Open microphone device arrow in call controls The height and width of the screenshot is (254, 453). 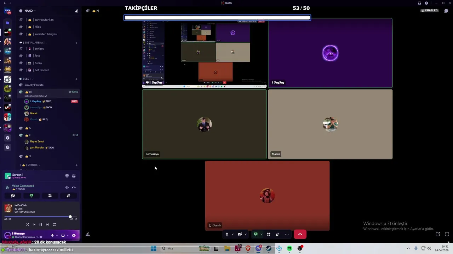pos(233,234)
